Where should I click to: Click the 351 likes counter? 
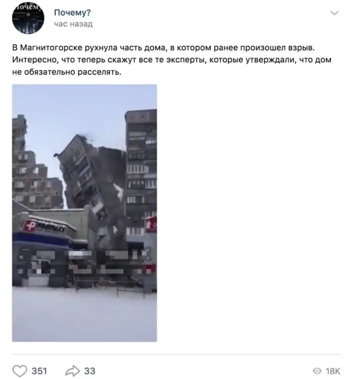click(x=39, y=371)
